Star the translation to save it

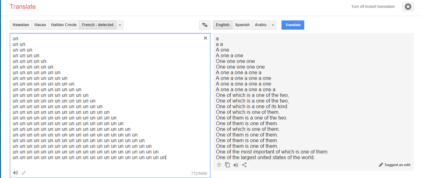tap(219, 165)
